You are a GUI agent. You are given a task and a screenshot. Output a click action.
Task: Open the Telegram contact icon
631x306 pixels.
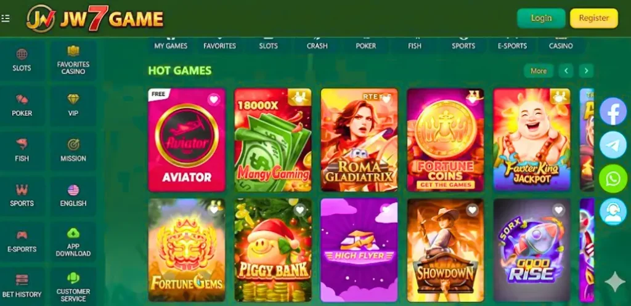(x=613, y=145)
